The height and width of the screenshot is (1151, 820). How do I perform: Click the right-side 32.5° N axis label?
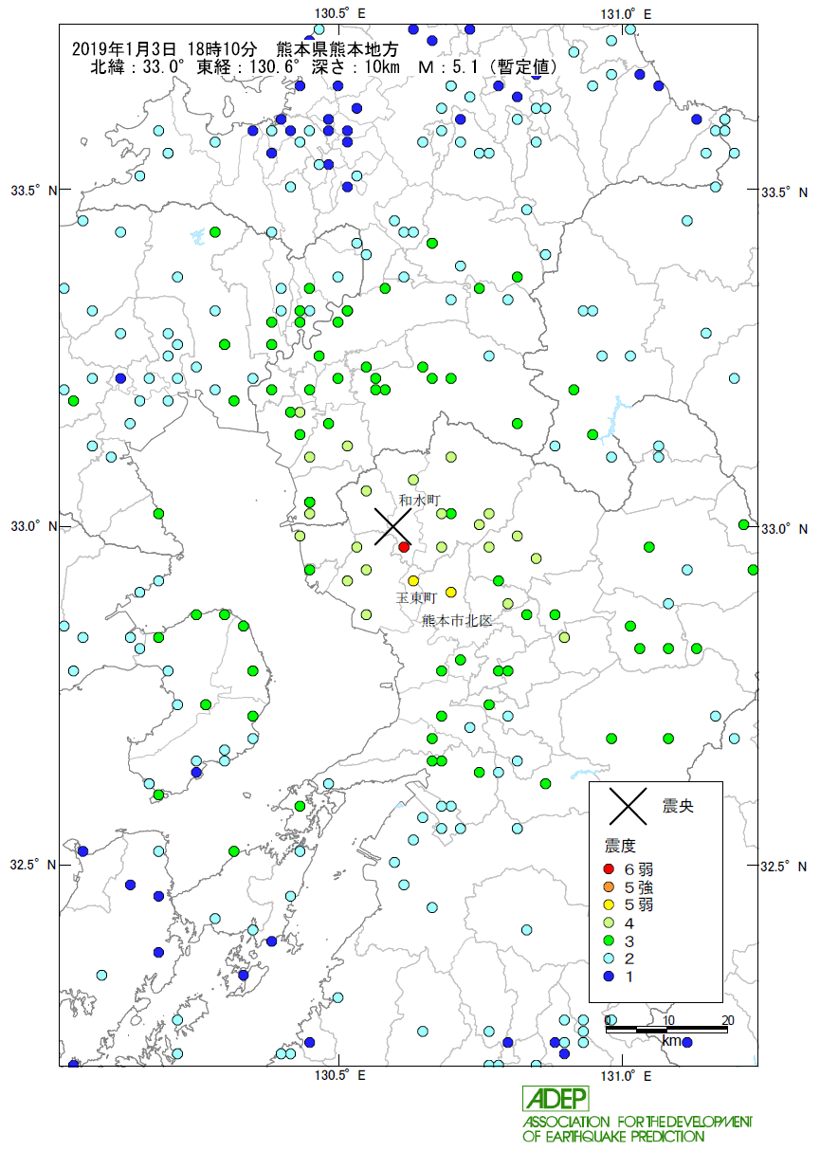coord(784,867)
